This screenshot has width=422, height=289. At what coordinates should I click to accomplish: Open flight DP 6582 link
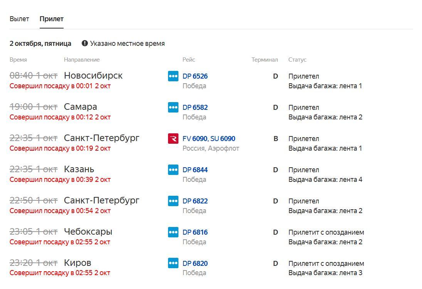[195, 108]
